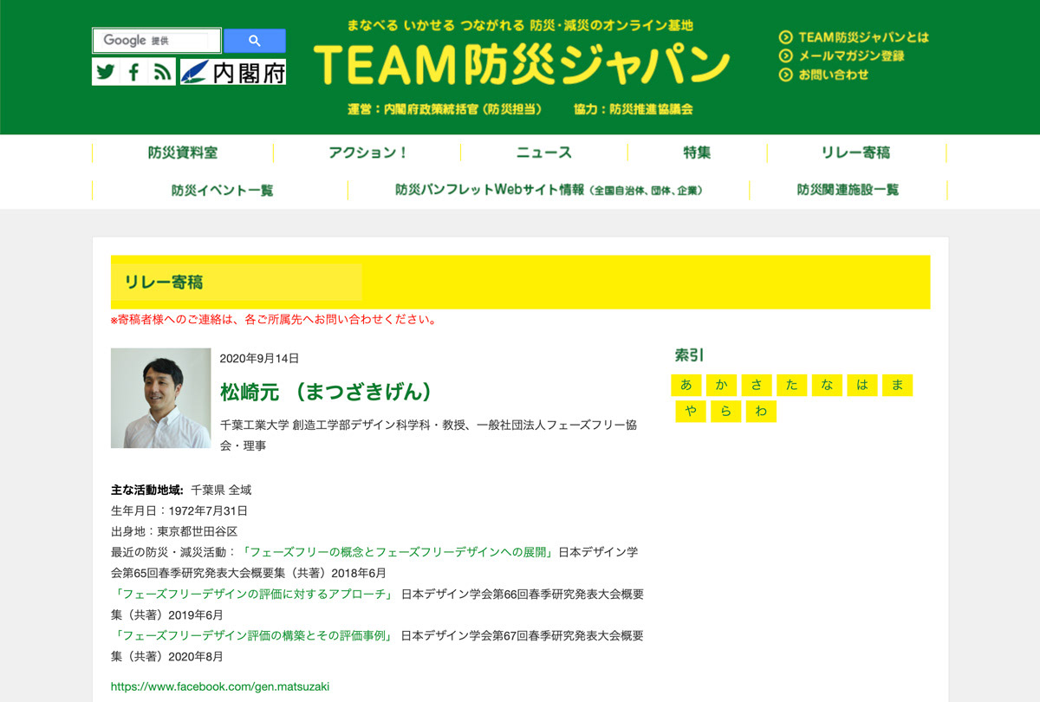Focus the Google search input field
1040x702 pixels.
157,41
